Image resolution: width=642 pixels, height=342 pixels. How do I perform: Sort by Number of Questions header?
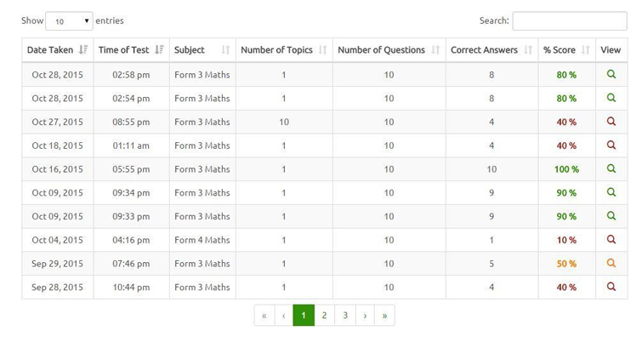pyautogui.click(x=389, y=50)
